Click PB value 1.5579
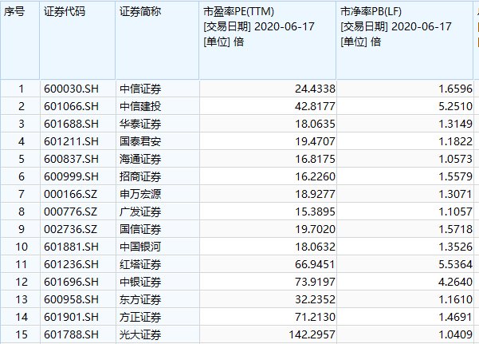This screenshot has width=479, height=344. [455, 176]
